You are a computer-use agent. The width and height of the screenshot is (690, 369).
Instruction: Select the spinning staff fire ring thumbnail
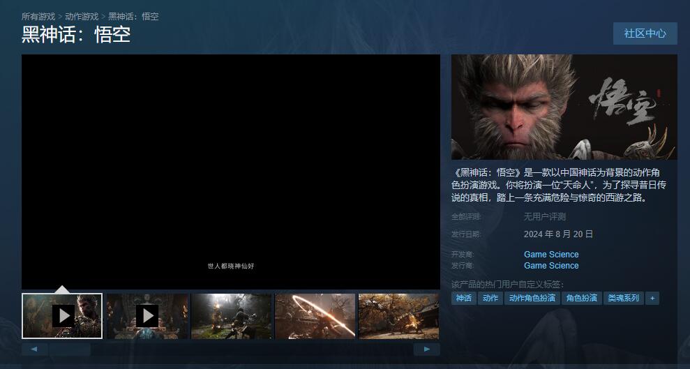coord(315,316)
